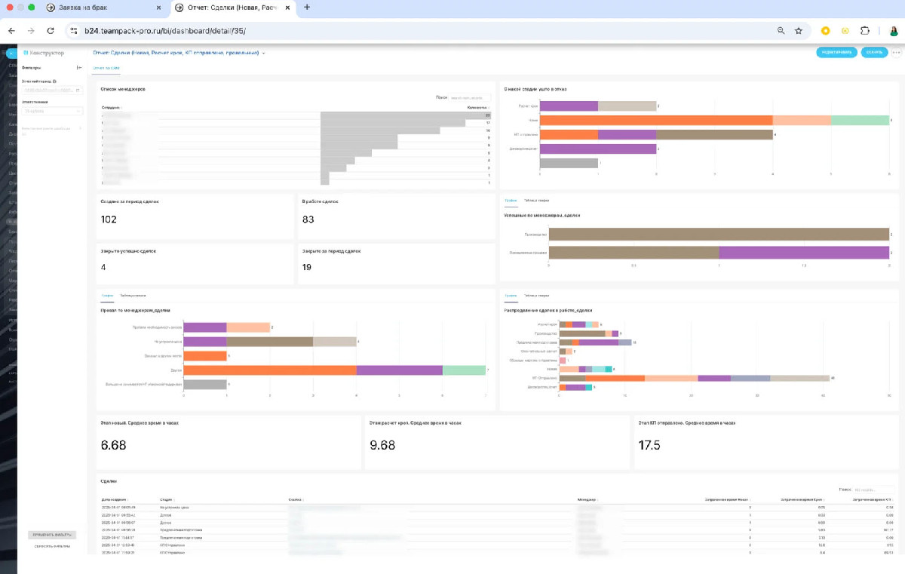Click the yellow circle extension icon

[x=826, y=31]
